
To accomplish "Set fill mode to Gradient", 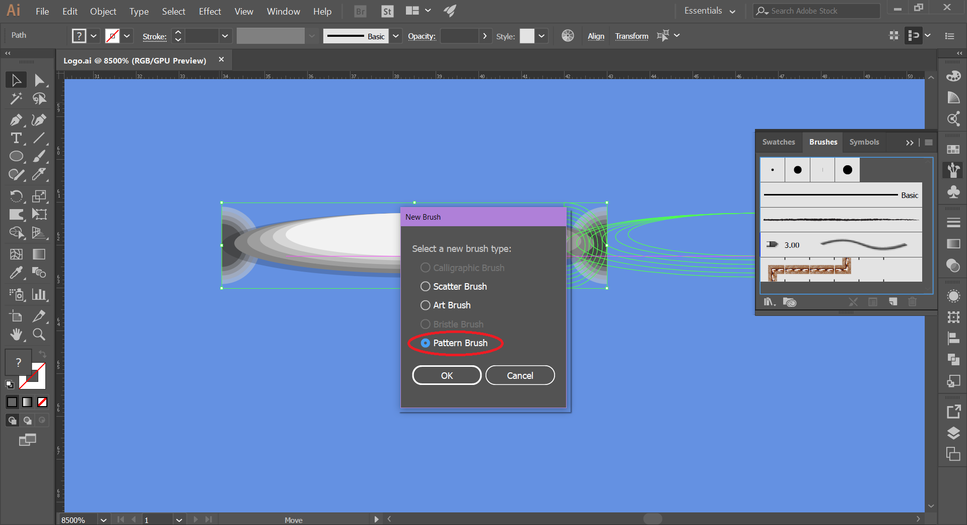I will pos(27,402).
